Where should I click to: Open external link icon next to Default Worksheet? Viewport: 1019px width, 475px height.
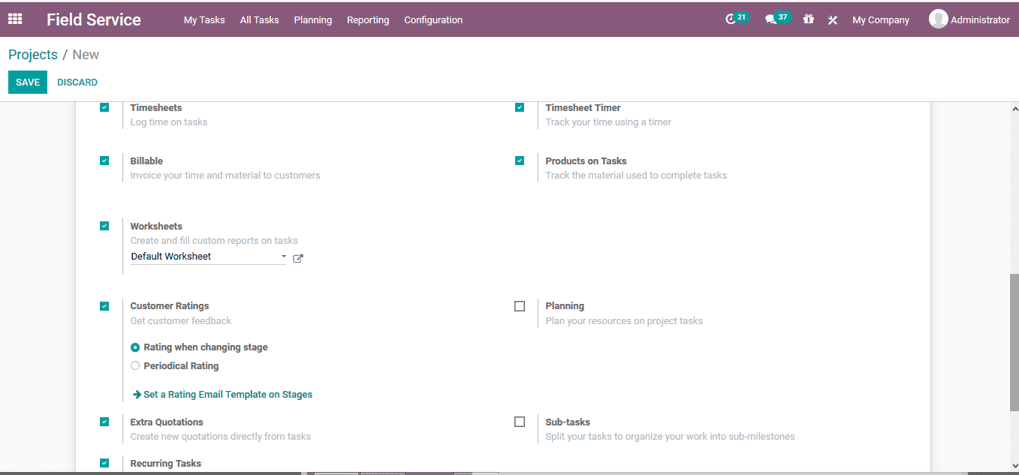tap(298, 258)
